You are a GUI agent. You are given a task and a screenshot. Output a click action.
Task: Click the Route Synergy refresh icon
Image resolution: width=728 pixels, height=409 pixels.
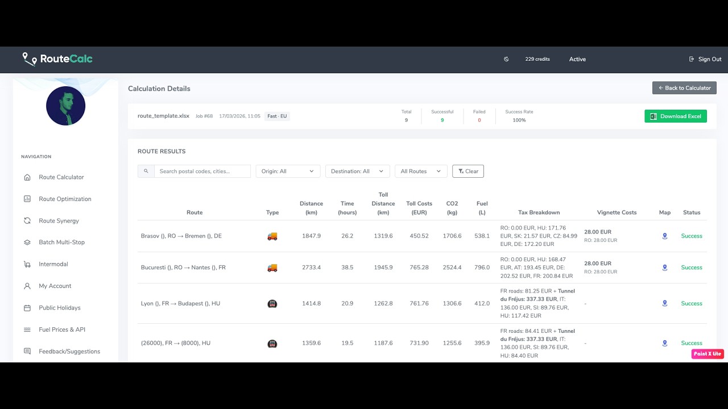click(x=27, y=221)
